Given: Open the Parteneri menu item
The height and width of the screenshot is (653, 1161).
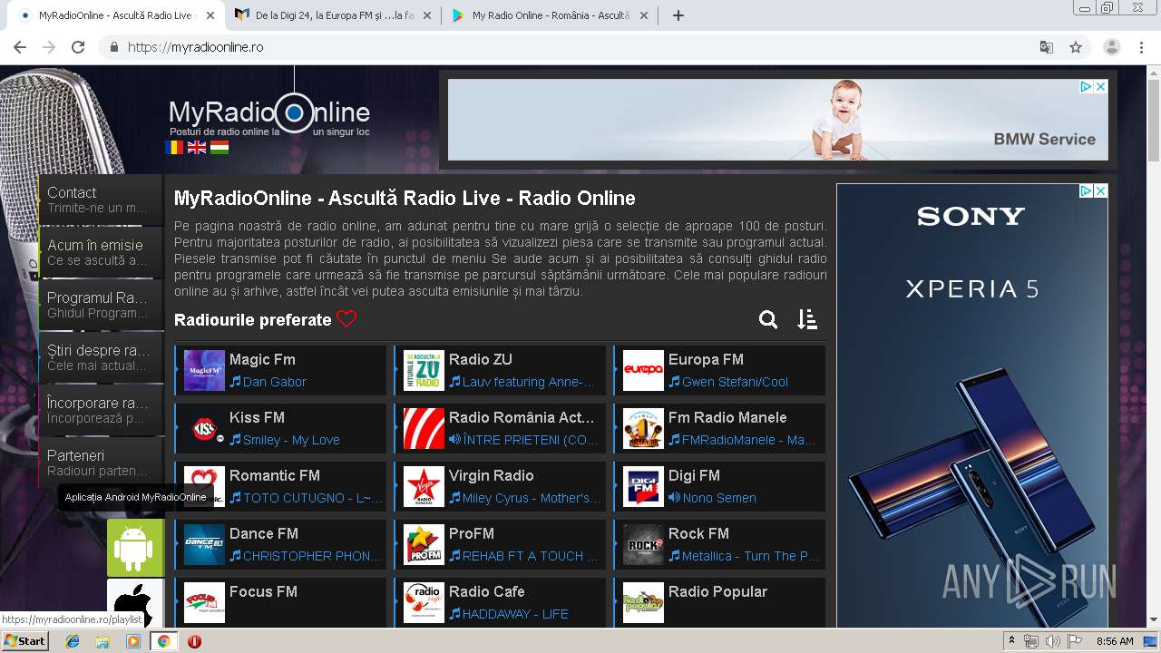Looking at the screenshot, I should click(x=100, y=463).
